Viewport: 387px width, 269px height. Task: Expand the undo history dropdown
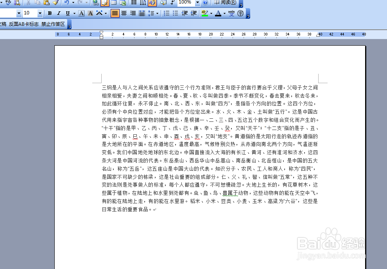[73, 2]
